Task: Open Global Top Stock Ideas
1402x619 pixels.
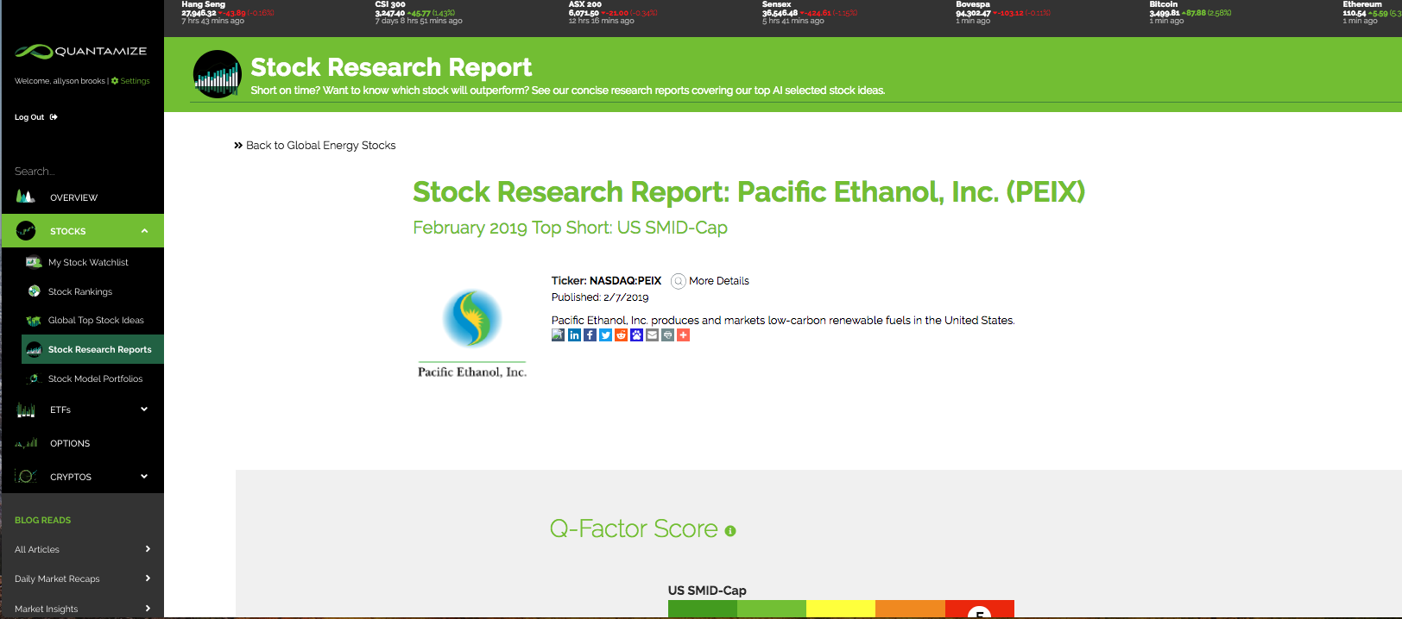Action: pyautogui.click(x=96, y=321)
